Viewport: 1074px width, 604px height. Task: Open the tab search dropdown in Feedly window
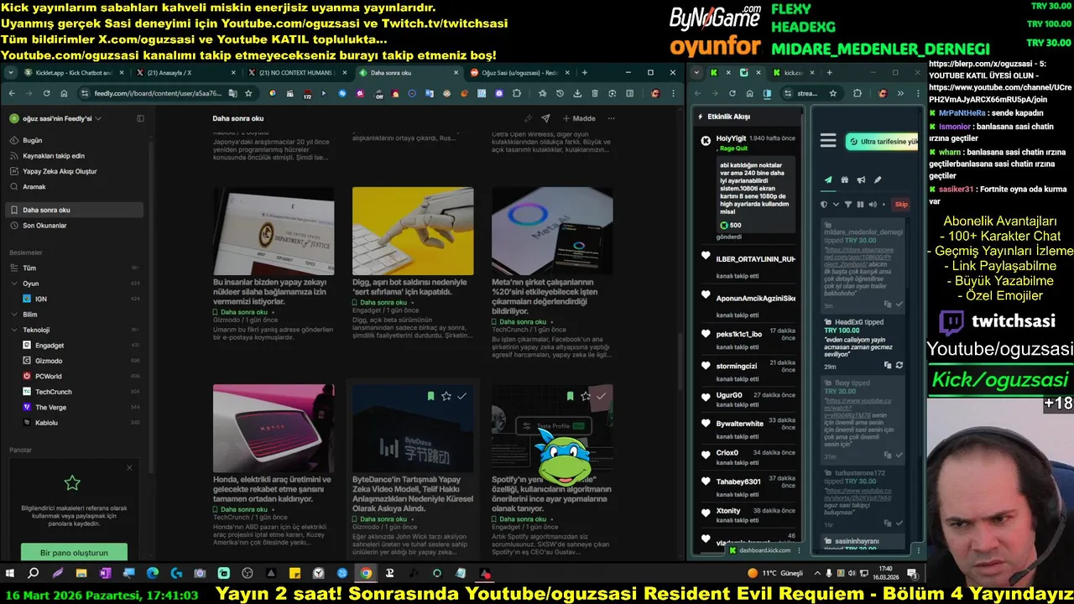[x=11, y=73]
